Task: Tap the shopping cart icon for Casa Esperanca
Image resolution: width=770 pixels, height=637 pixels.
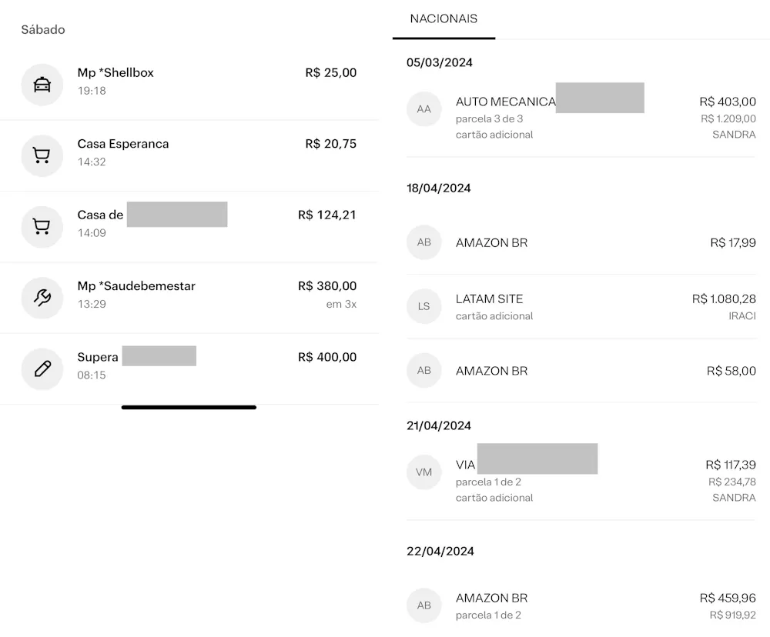Action: (42, 156)
